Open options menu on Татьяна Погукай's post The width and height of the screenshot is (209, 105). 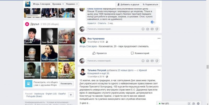click(159, 70)
